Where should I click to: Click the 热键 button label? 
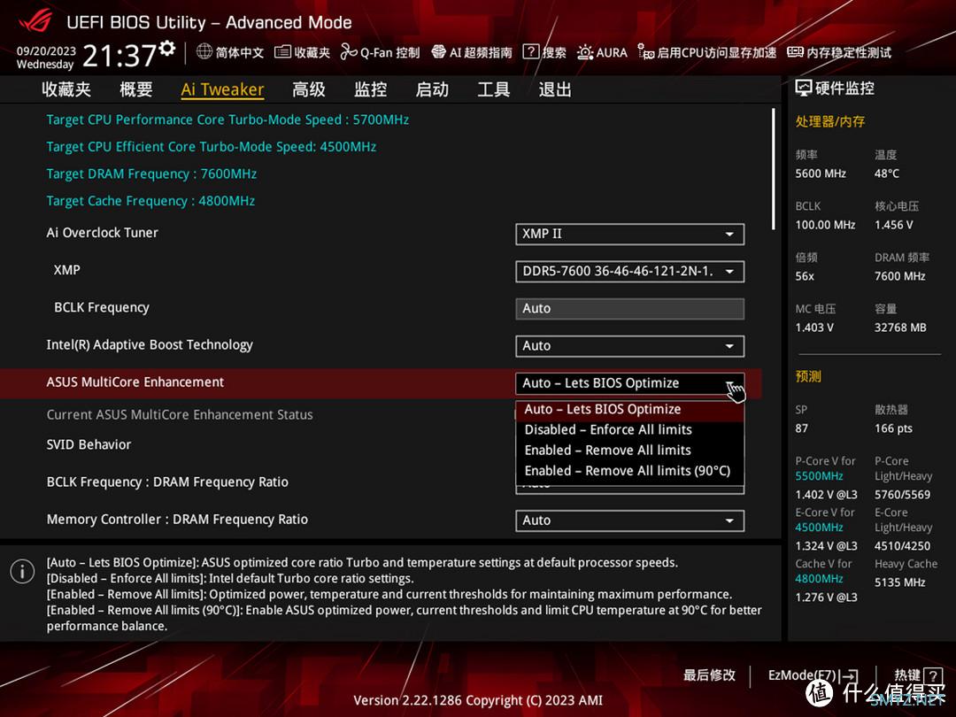907,675
